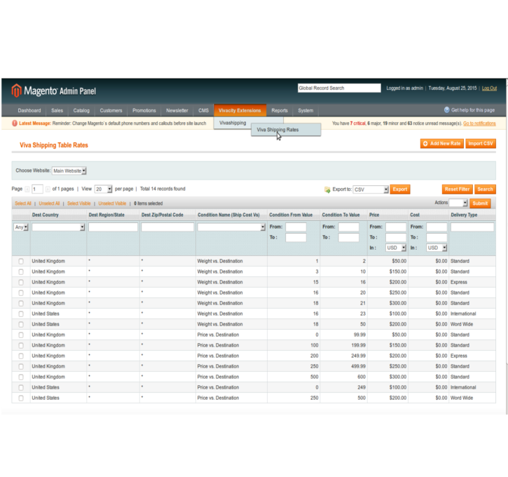Screen dimensions: 508x477
Task: Click the Unselect All link
Action: tap(49, 203)
